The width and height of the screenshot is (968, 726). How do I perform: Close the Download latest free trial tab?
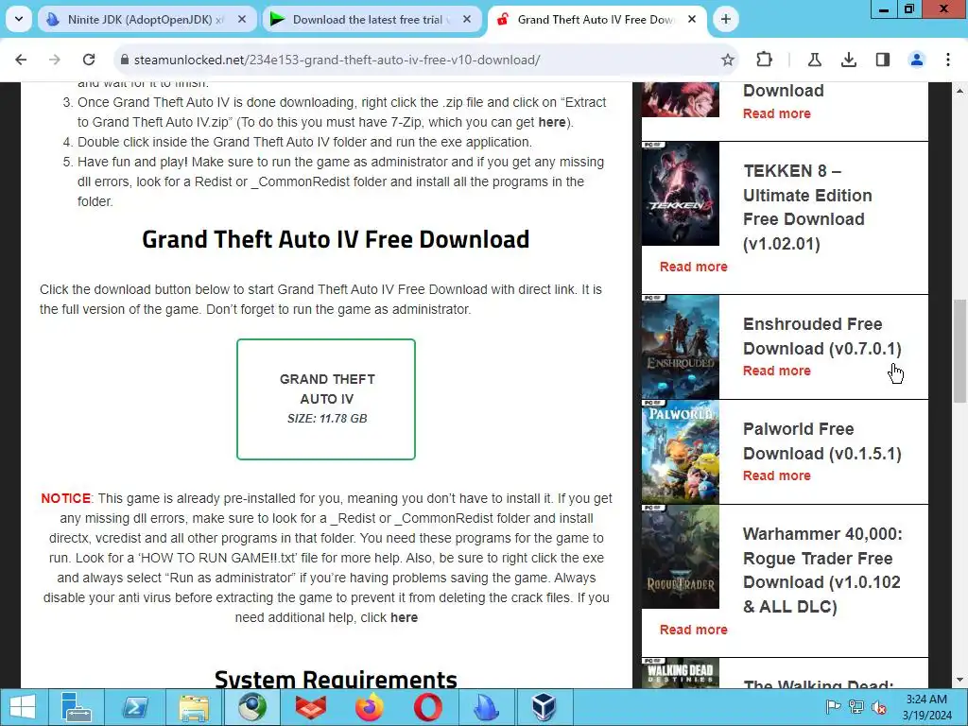click(x=467, y=19)
